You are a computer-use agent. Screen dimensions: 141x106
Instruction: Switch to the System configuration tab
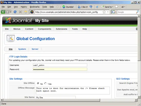[22, 49]
